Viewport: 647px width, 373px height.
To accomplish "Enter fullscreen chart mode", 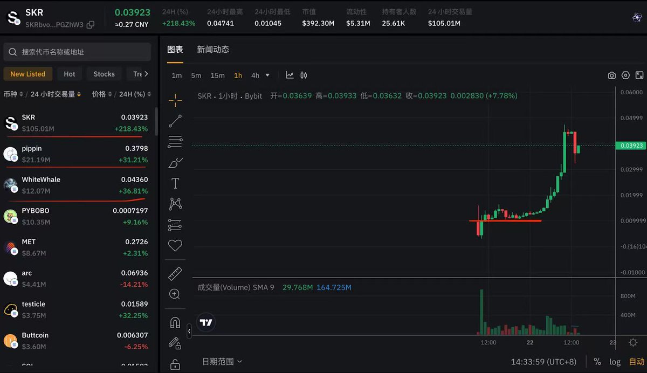I will tap(639, 75).
